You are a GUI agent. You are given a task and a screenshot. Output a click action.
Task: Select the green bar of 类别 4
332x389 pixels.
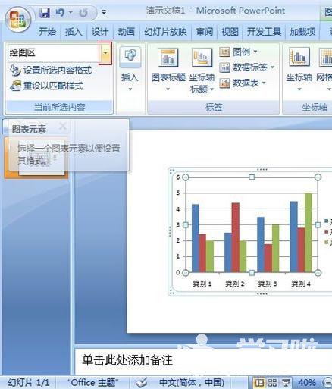[x=309, y=233]
